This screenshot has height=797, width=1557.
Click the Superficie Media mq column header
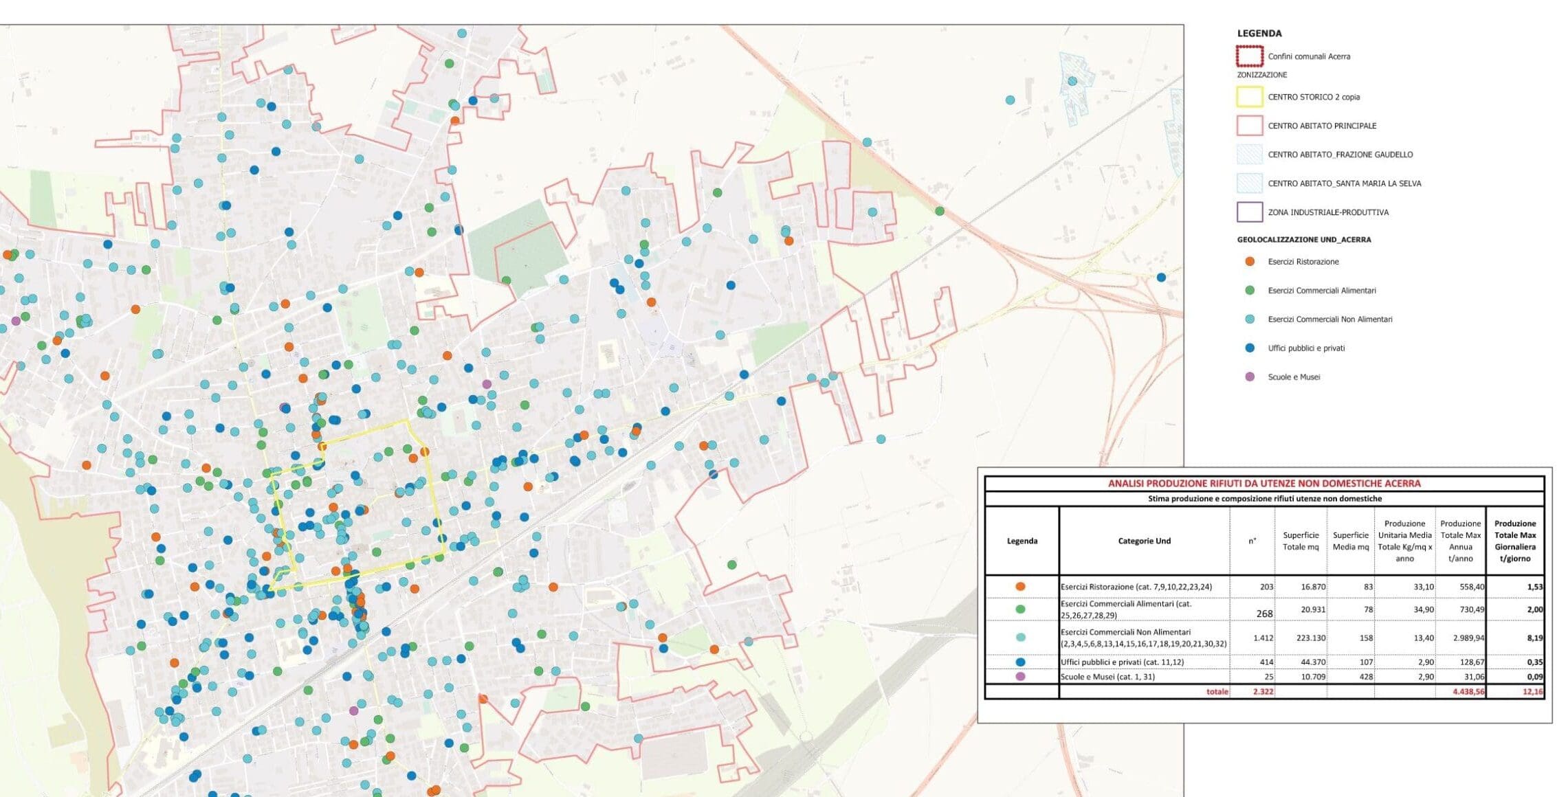tap(1351, 541)
